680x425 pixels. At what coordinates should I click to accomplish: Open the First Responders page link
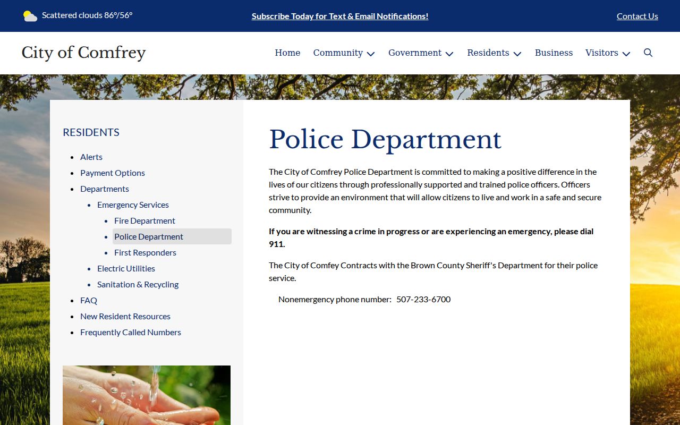click(145, 252)
